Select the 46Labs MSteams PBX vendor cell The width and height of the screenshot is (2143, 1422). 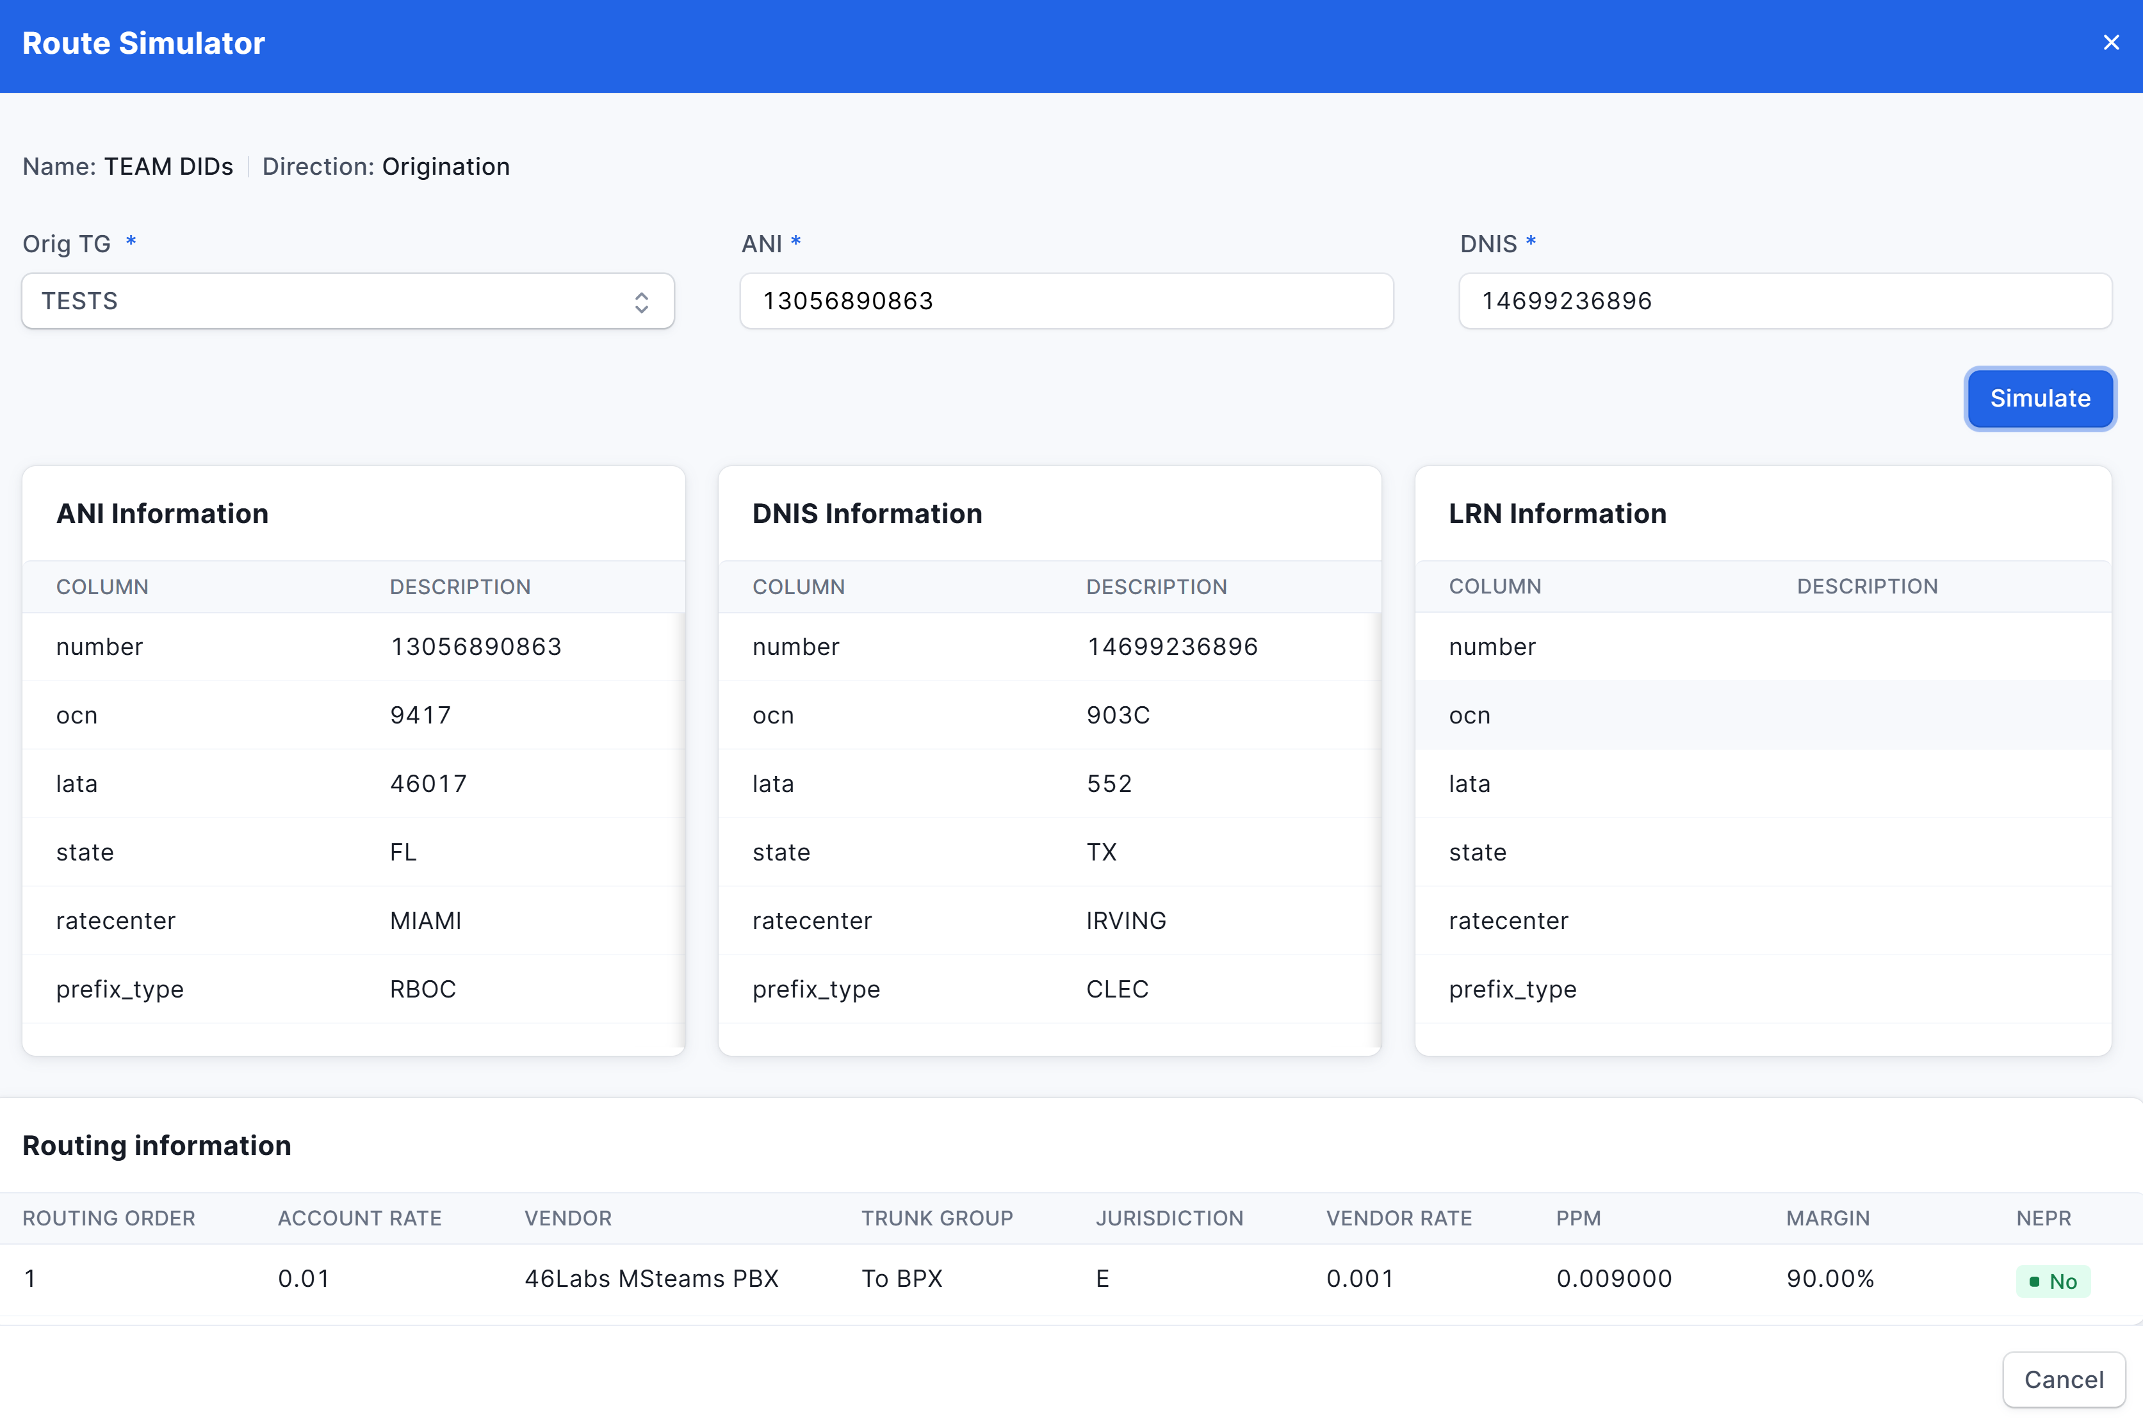pos(651,1279)
